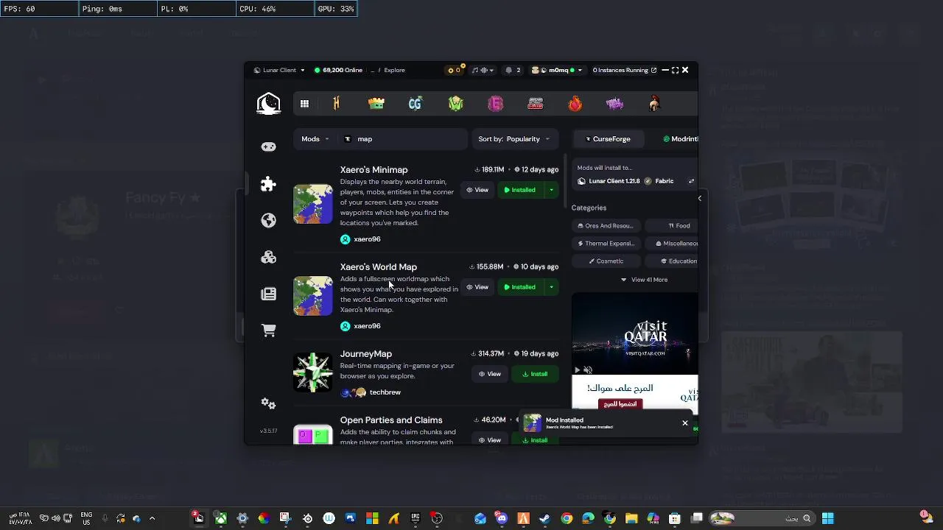The width and height of the screenshot is (943, 530).
Task: Dismiss the Mod Installed notification
Action: 685,423
